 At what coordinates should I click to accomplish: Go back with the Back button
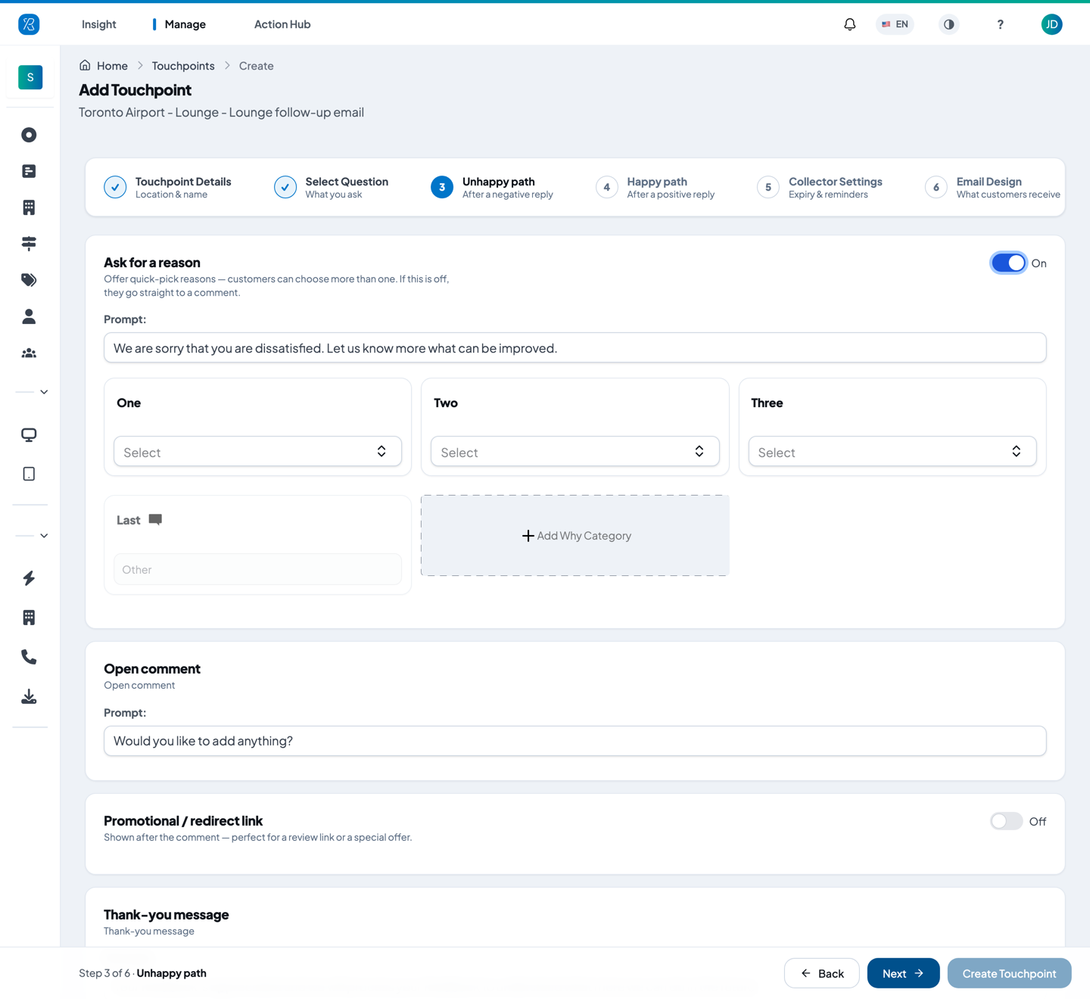coord(822,973)
